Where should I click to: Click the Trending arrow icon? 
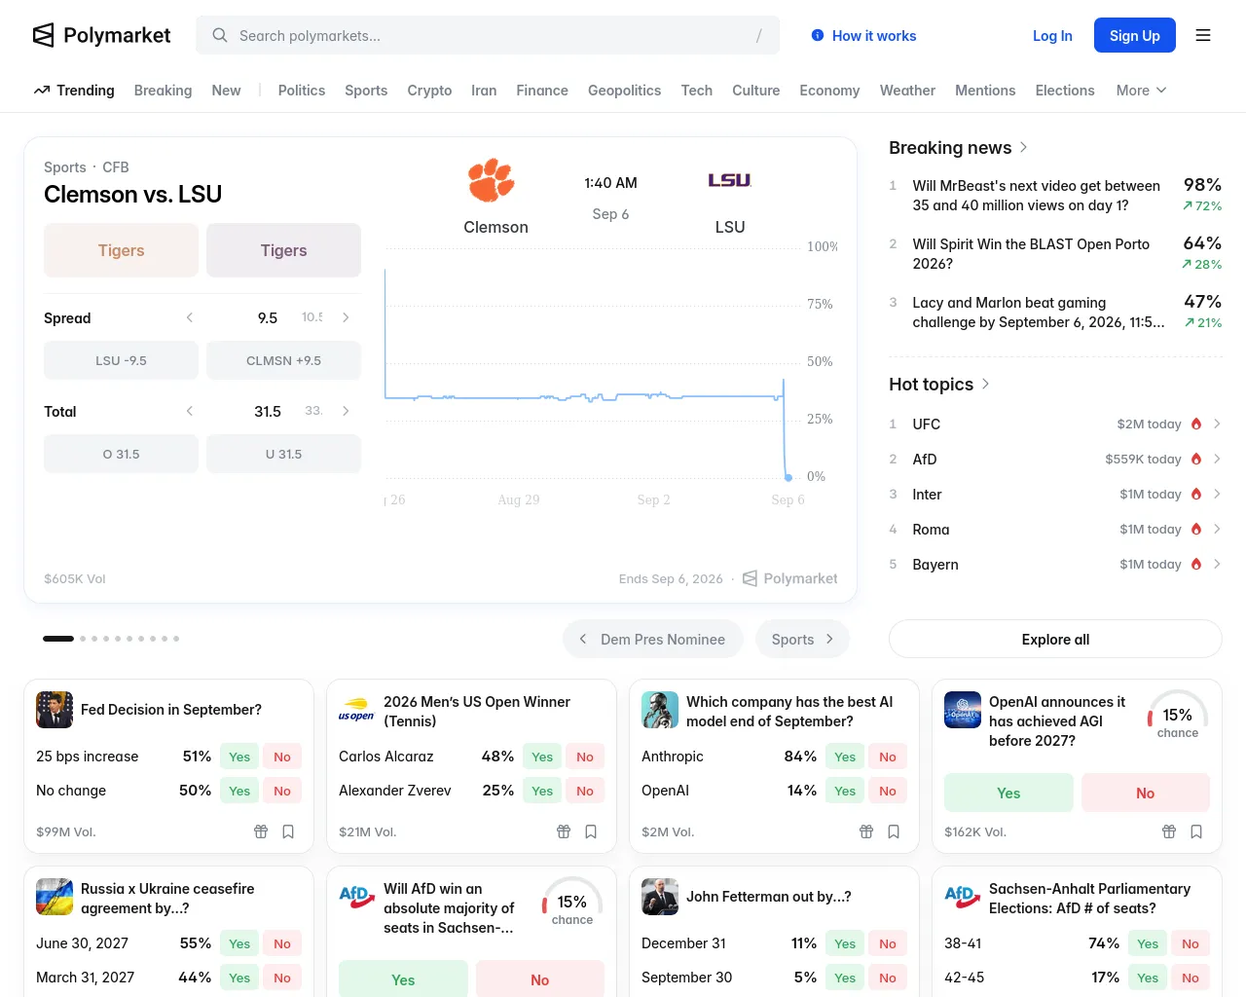point(42,90)
